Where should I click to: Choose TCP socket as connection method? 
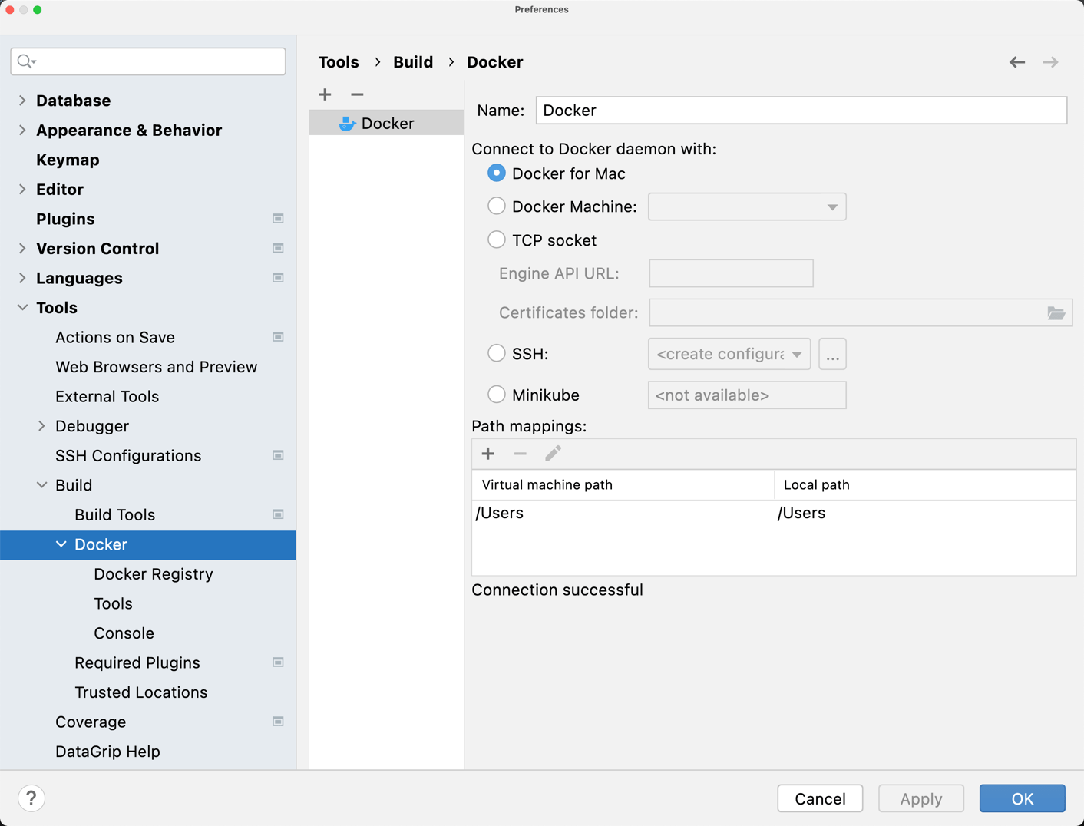click(x=496, y=239)
